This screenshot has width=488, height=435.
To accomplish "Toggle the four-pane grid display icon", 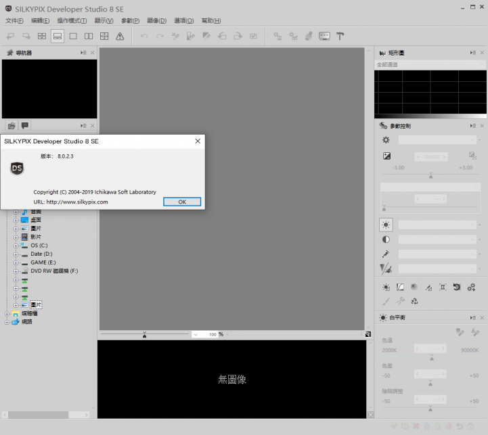I will [x=104, y=36].
